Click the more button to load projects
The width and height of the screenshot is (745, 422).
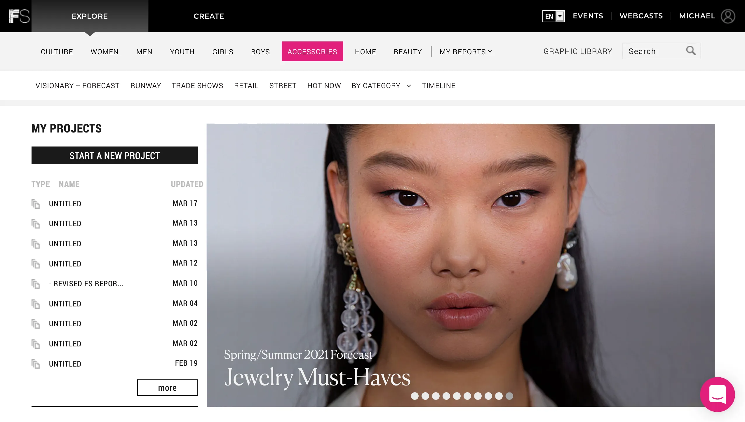[x=167, y=388]
